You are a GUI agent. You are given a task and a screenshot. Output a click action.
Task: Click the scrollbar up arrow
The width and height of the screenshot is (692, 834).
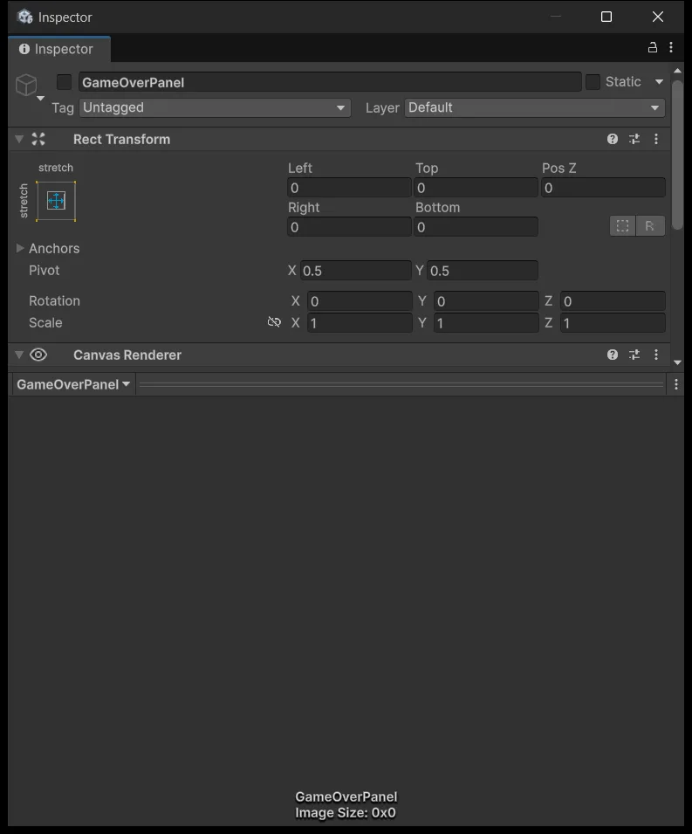(677, 71)
